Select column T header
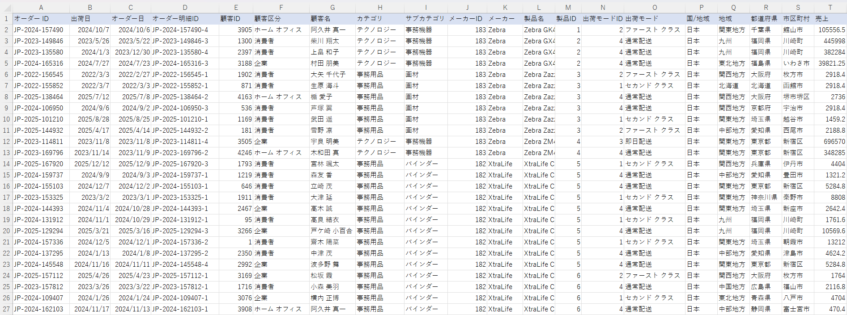This screenshot has height=315, width=847. pos(830,7)
